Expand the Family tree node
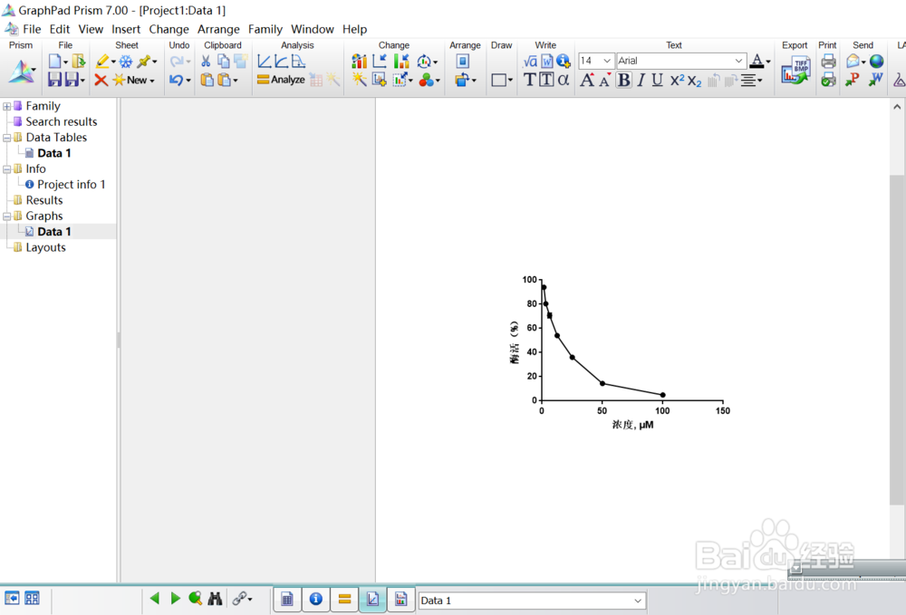 (7, 106)
